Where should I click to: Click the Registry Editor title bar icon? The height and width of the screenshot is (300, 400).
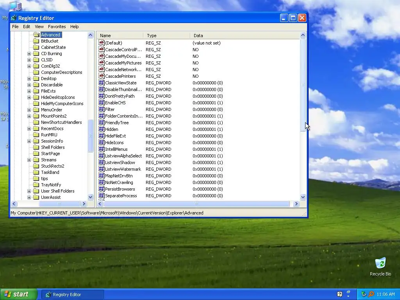point(14,18)
